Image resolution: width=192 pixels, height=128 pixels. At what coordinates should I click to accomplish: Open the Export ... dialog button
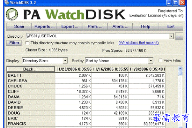click(70, 26)
